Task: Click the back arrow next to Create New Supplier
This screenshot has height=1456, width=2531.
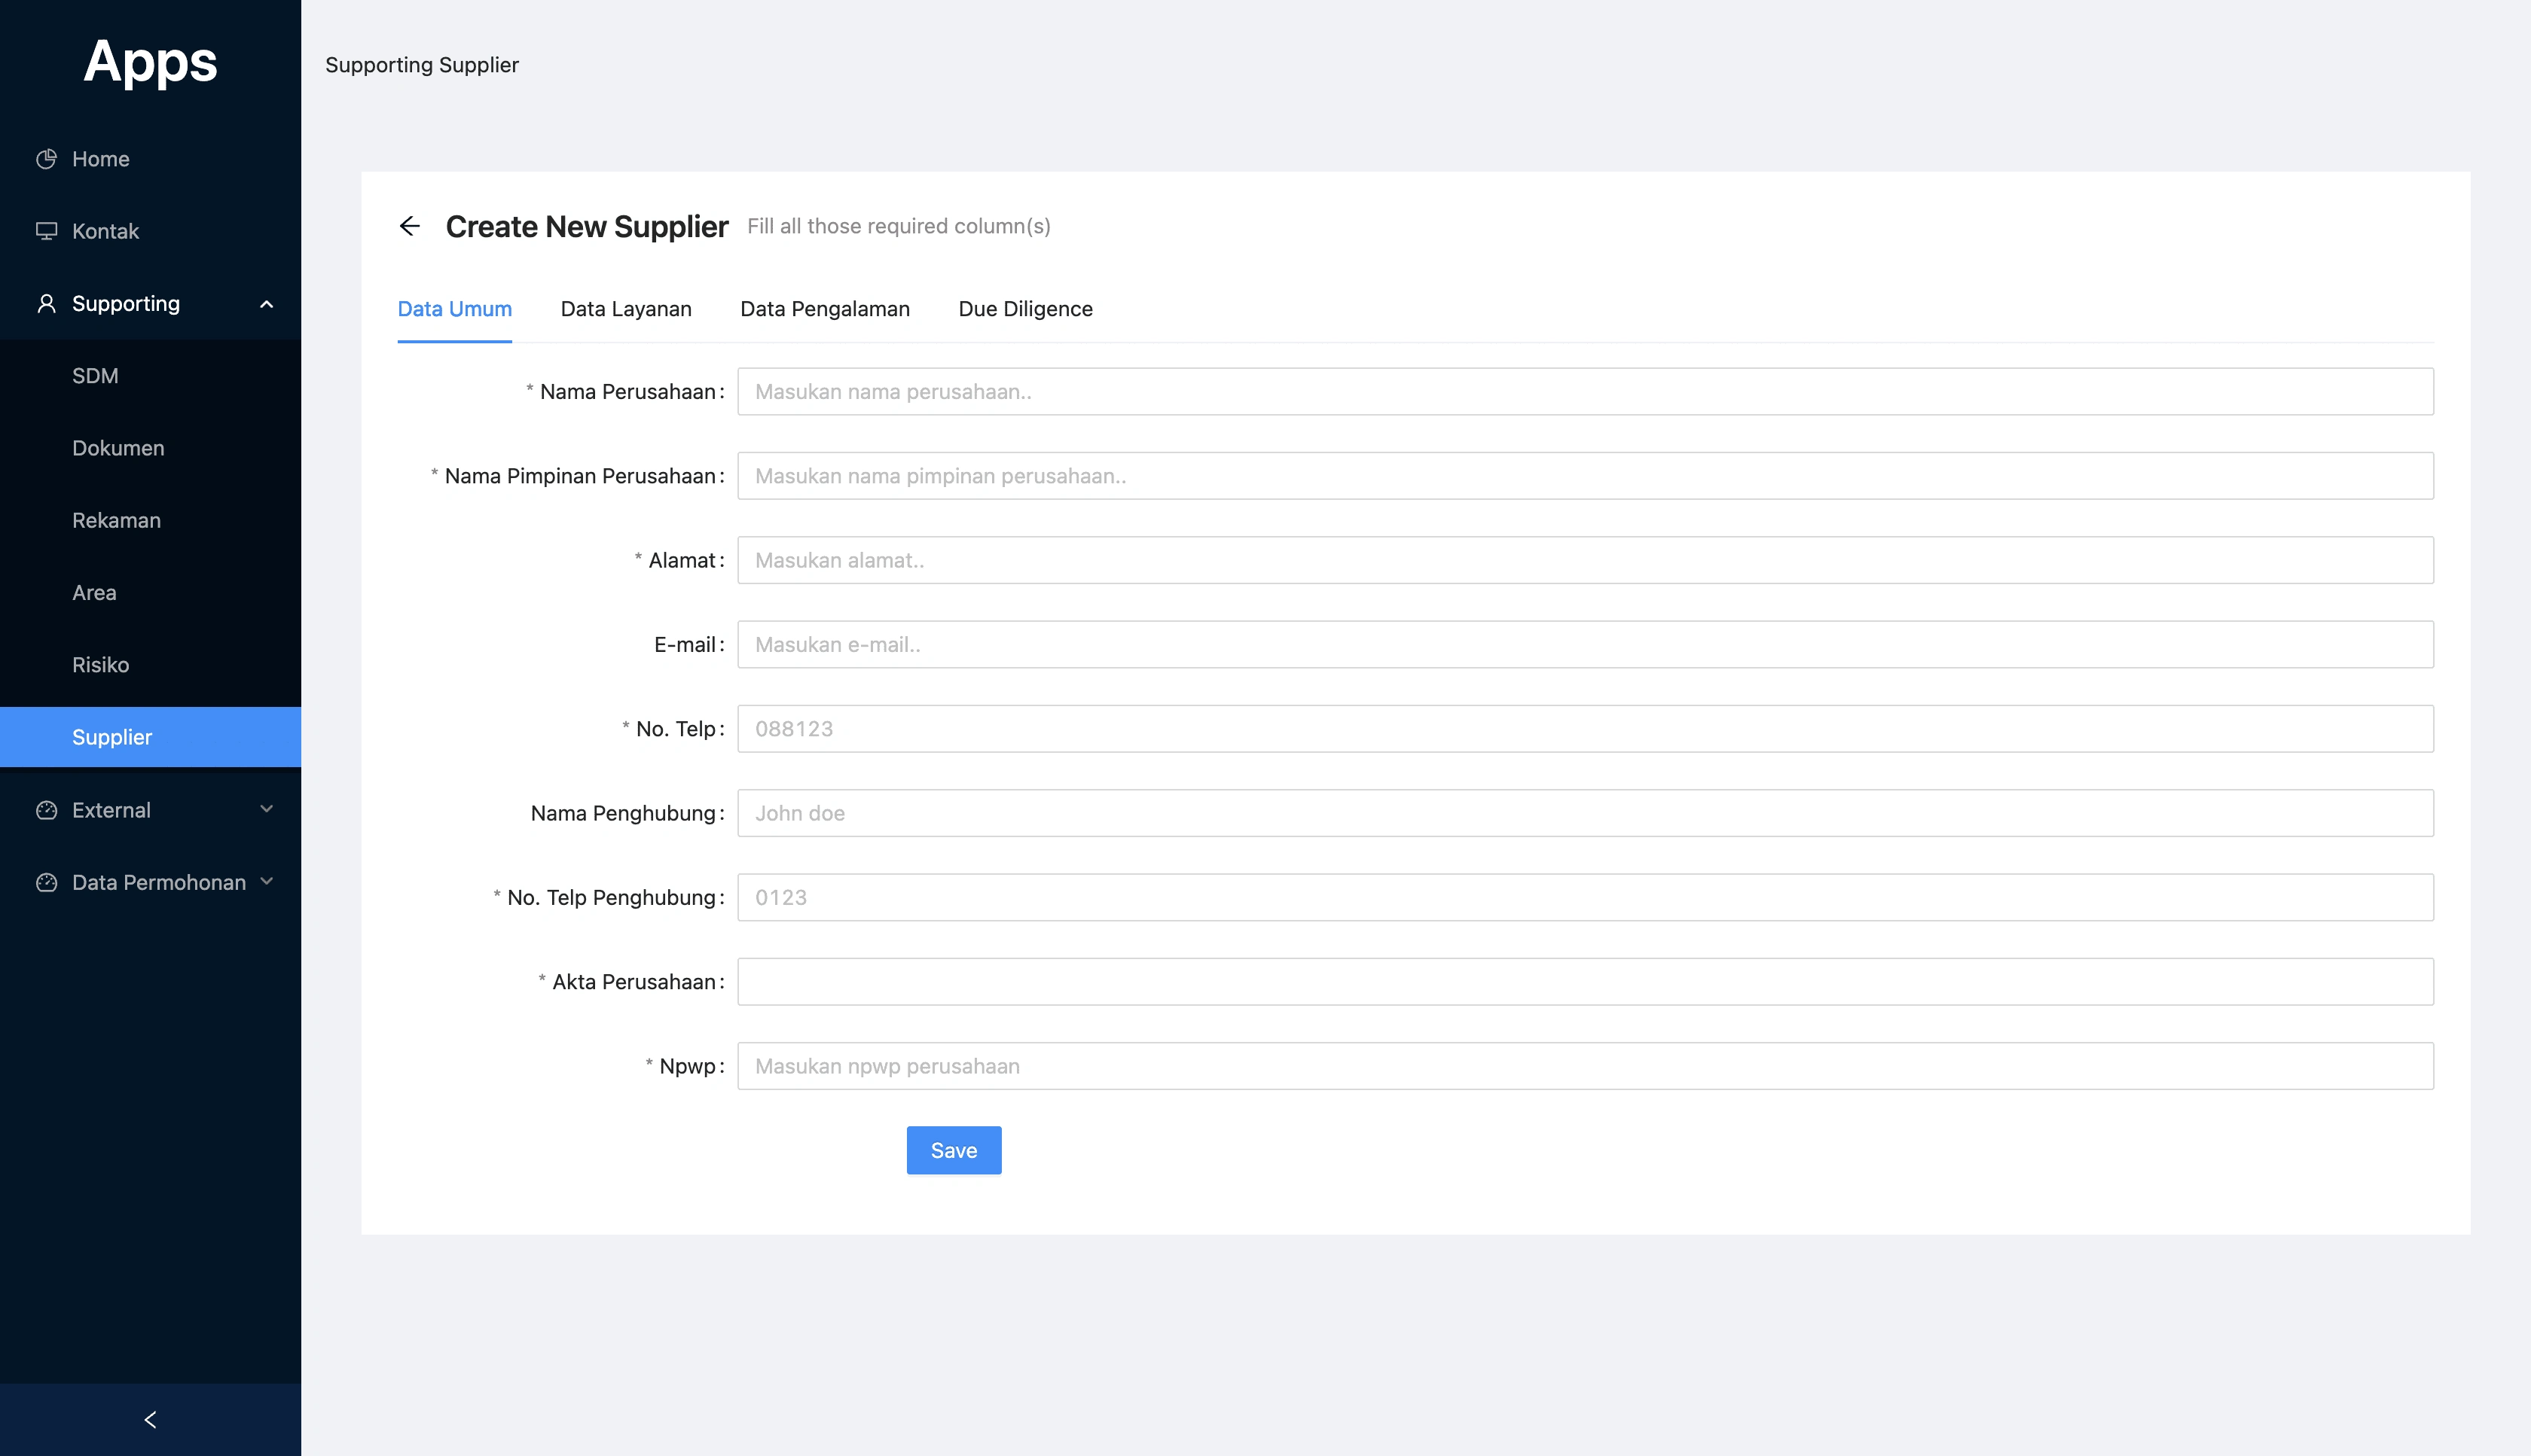Action: (411, 226)
